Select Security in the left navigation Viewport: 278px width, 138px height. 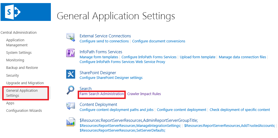coord(12,75)
